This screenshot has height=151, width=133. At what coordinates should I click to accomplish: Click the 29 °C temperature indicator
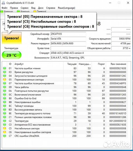(x=12, y=55)
